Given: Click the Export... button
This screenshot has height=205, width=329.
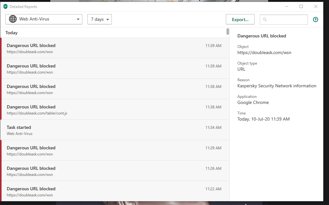Looking at the screenshot, I should pyautogui.click(x=240, y=20).
